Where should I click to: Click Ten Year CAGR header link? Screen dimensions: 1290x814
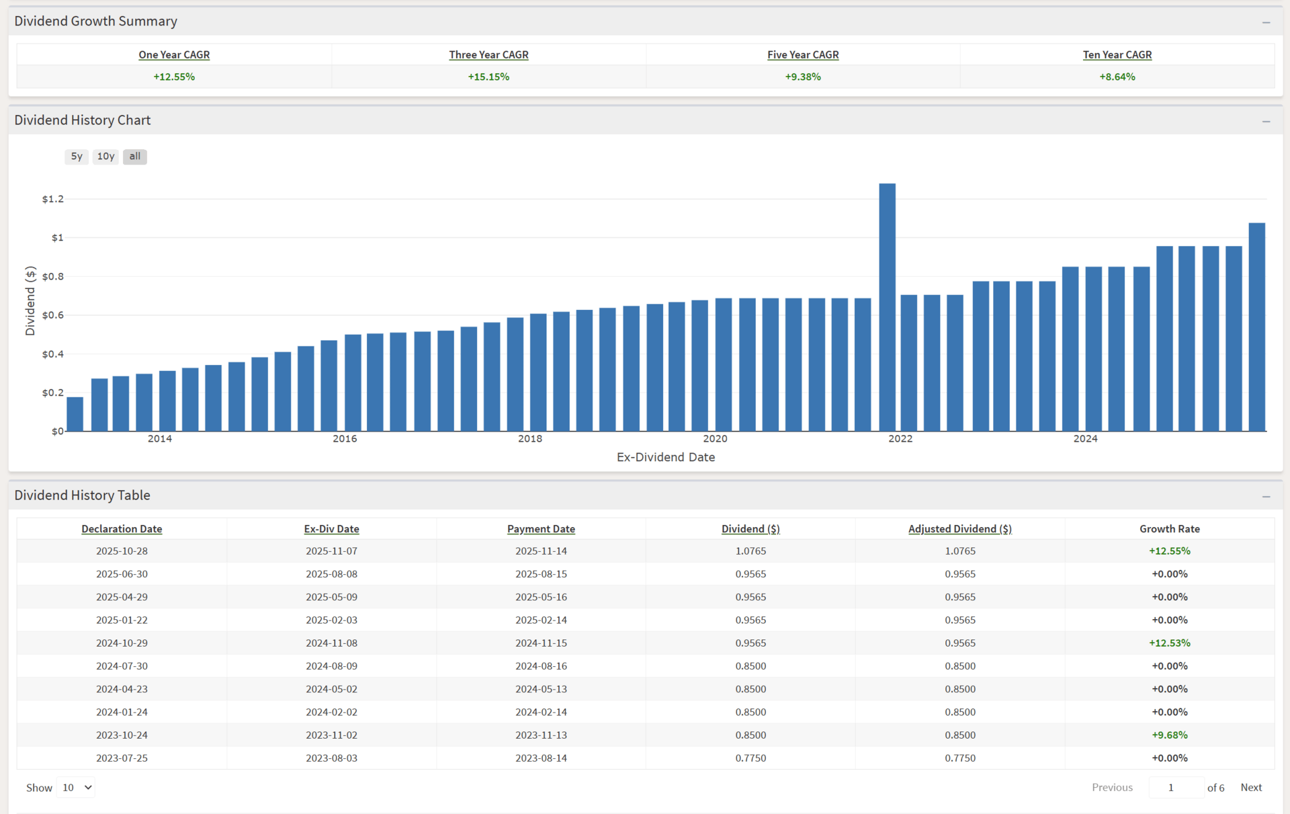(x=1117, y=55)
